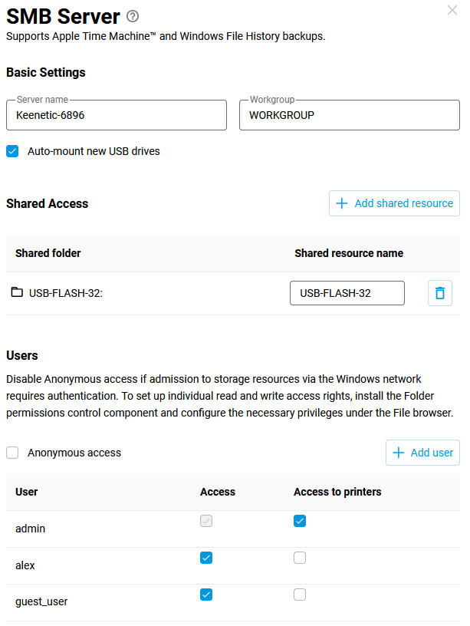This screenshot has width=470, height=626.
Task: Click the Server name input field
Action: pos(117,115)
